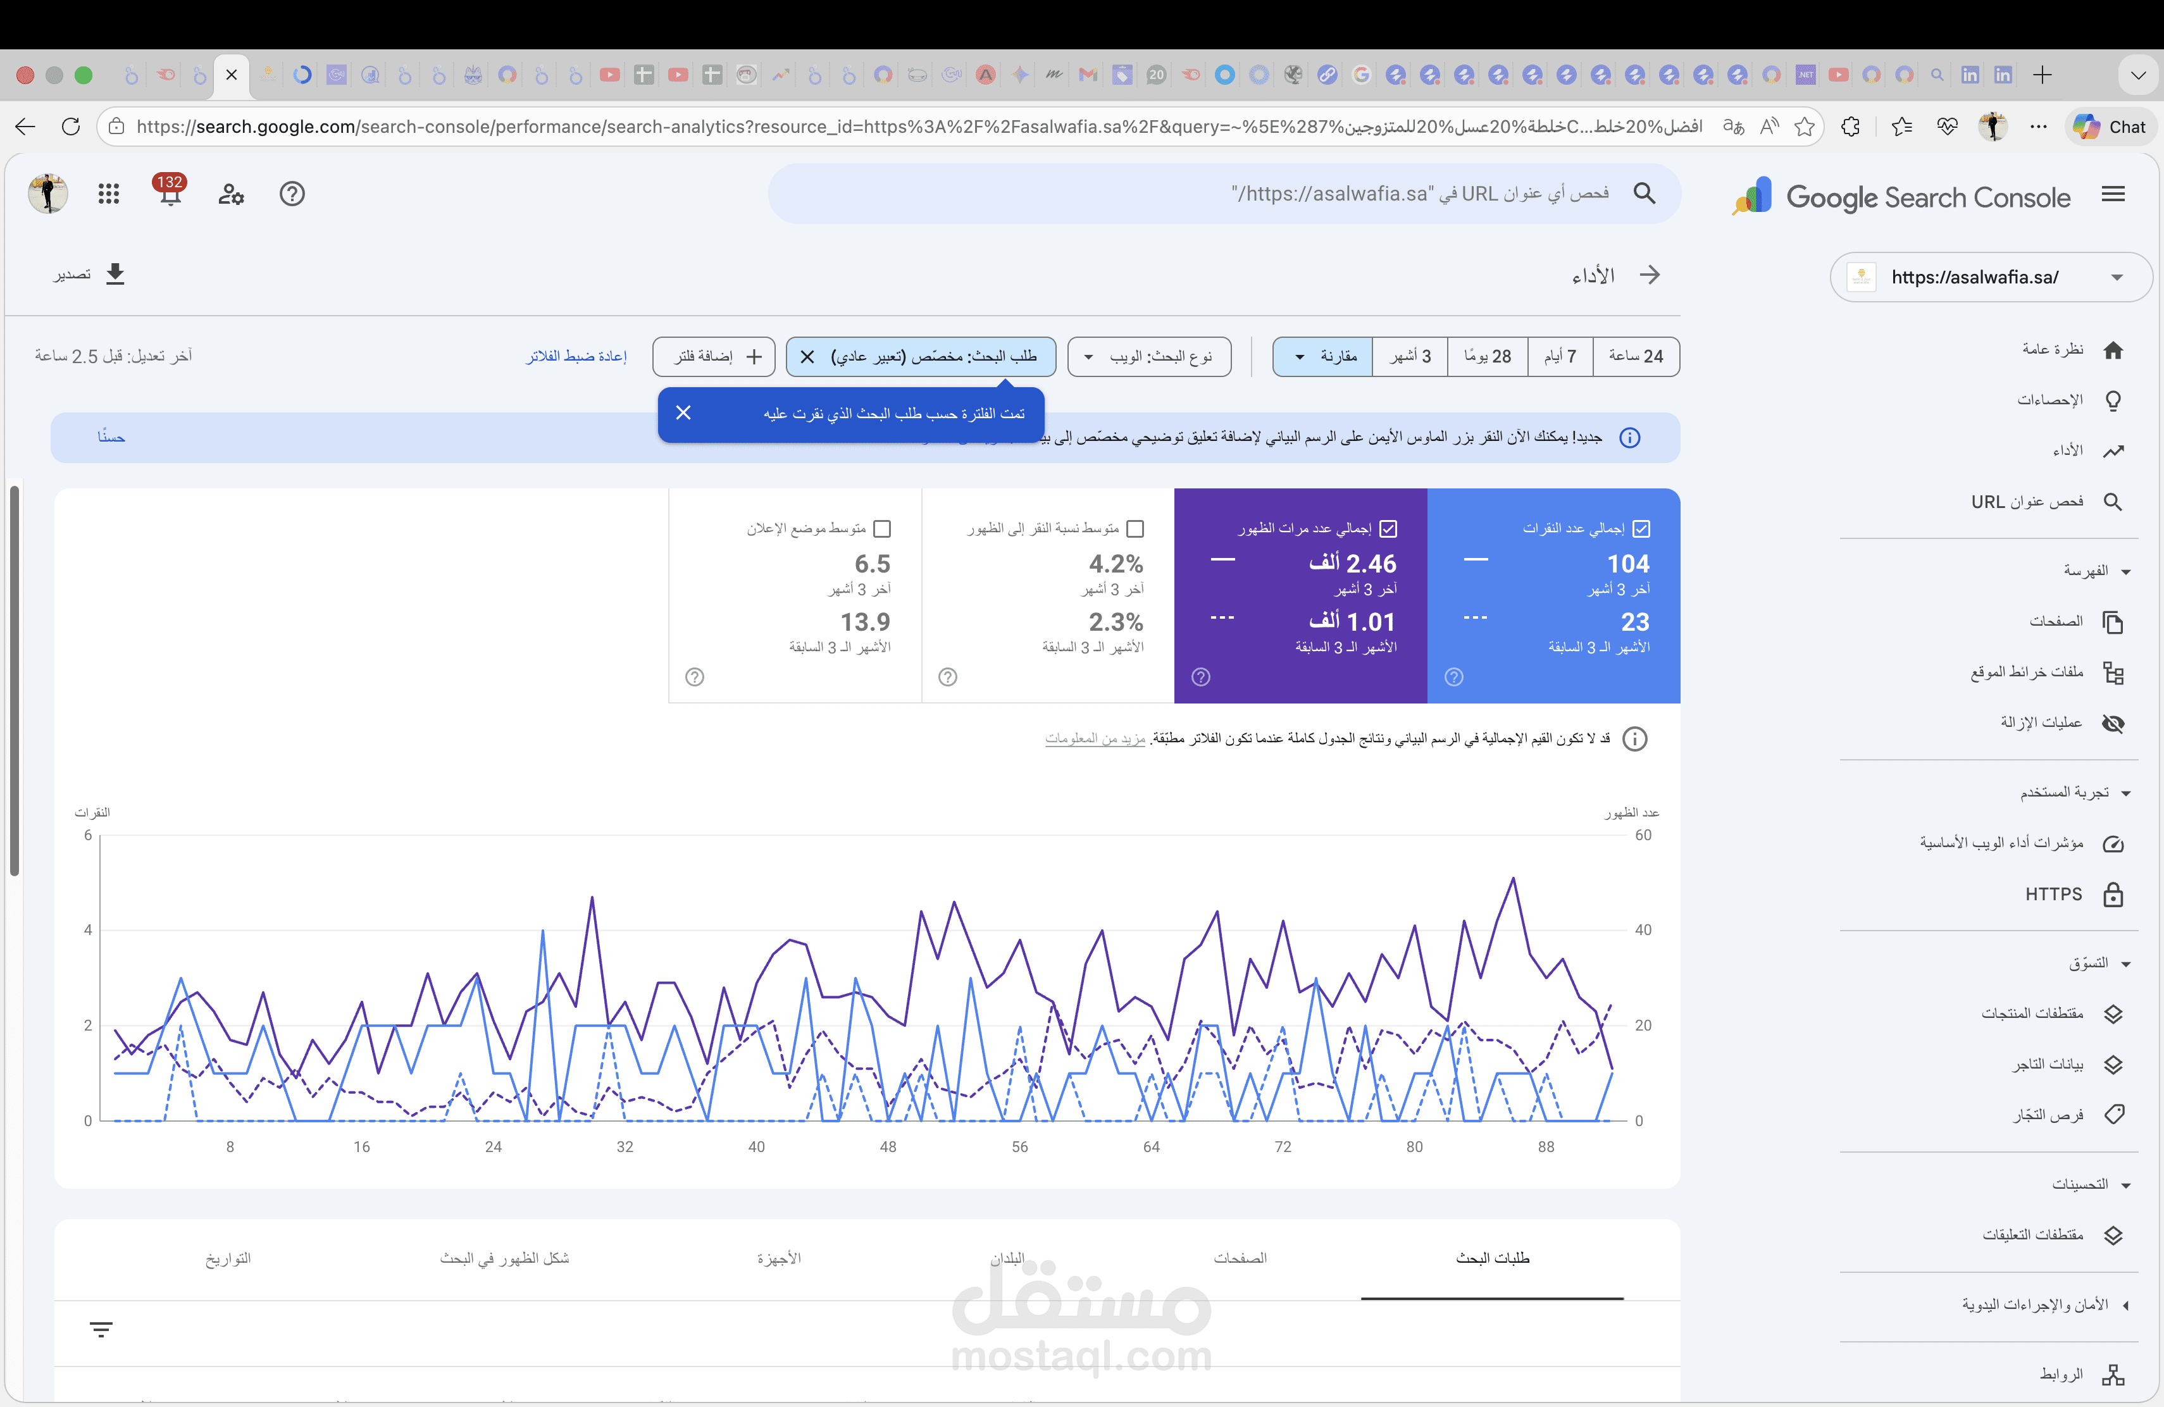This screenshot has height=1407, width=2164.
Task: Open the compare date range dropdown
Action: [x=1323, y=356]
